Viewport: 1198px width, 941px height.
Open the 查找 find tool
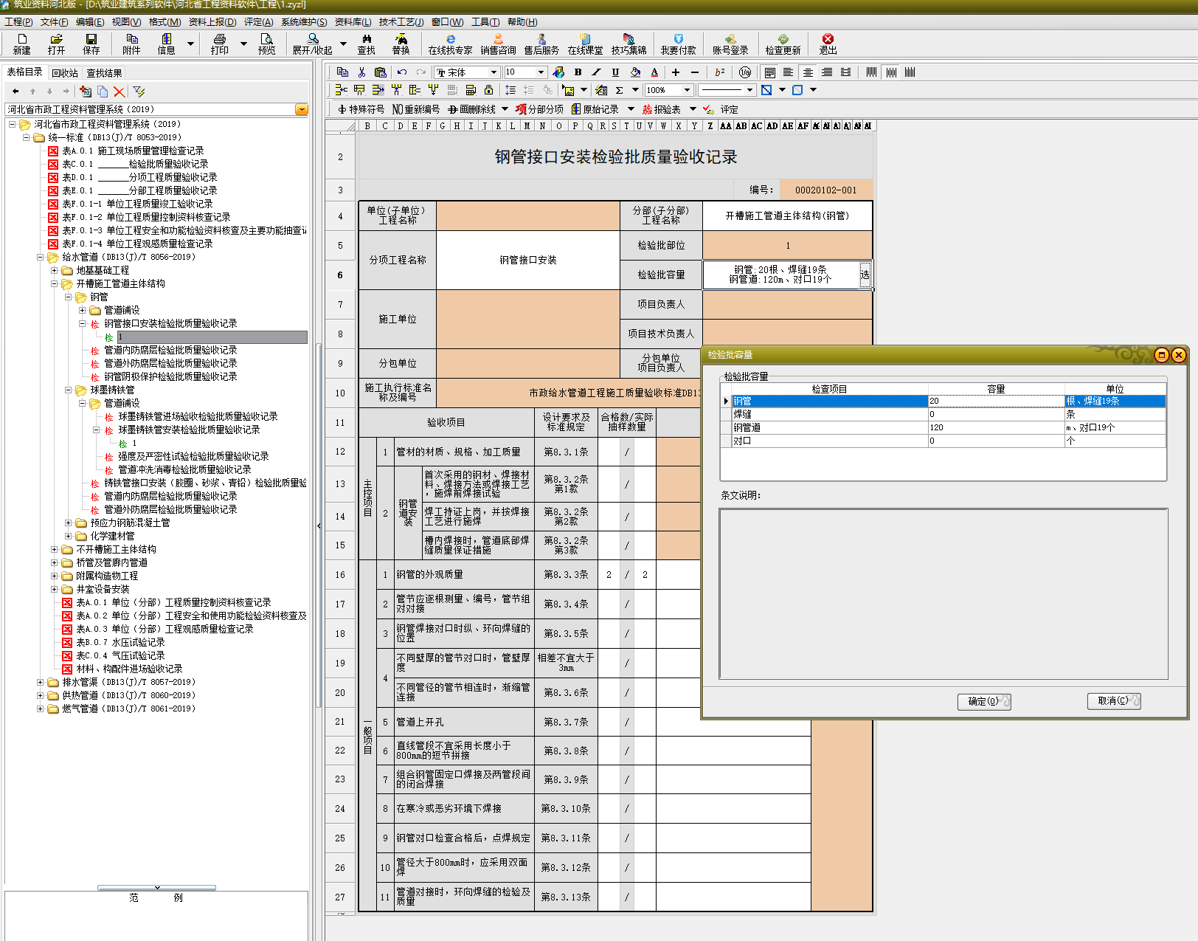[367, 44]
